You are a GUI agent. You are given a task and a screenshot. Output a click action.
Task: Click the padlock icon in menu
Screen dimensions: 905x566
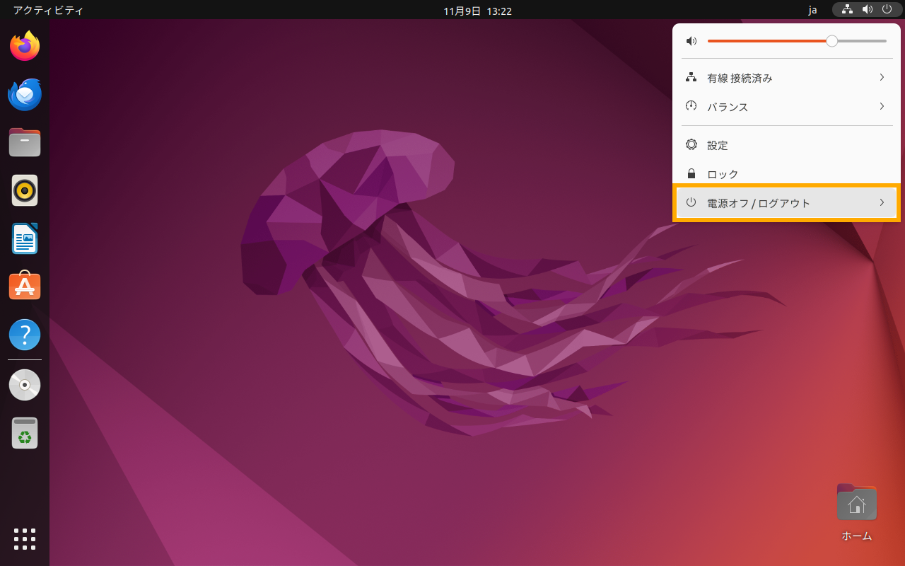(x=691, y=173)
